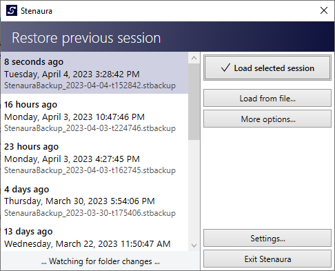
Task: Click filename StenauraBackup_2023-04-04-t152842.stbackup
Action: [90, 86]
